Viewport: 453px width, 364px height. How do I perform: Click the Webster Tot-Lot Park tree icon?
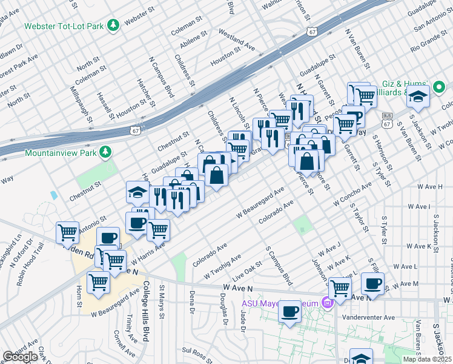pyautogui.click(x=113, y=25)
